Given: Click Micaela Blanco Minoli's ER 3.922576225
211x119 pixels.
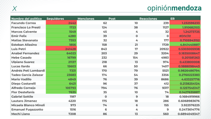Looking at the screenshot, I should pos(189,105).
